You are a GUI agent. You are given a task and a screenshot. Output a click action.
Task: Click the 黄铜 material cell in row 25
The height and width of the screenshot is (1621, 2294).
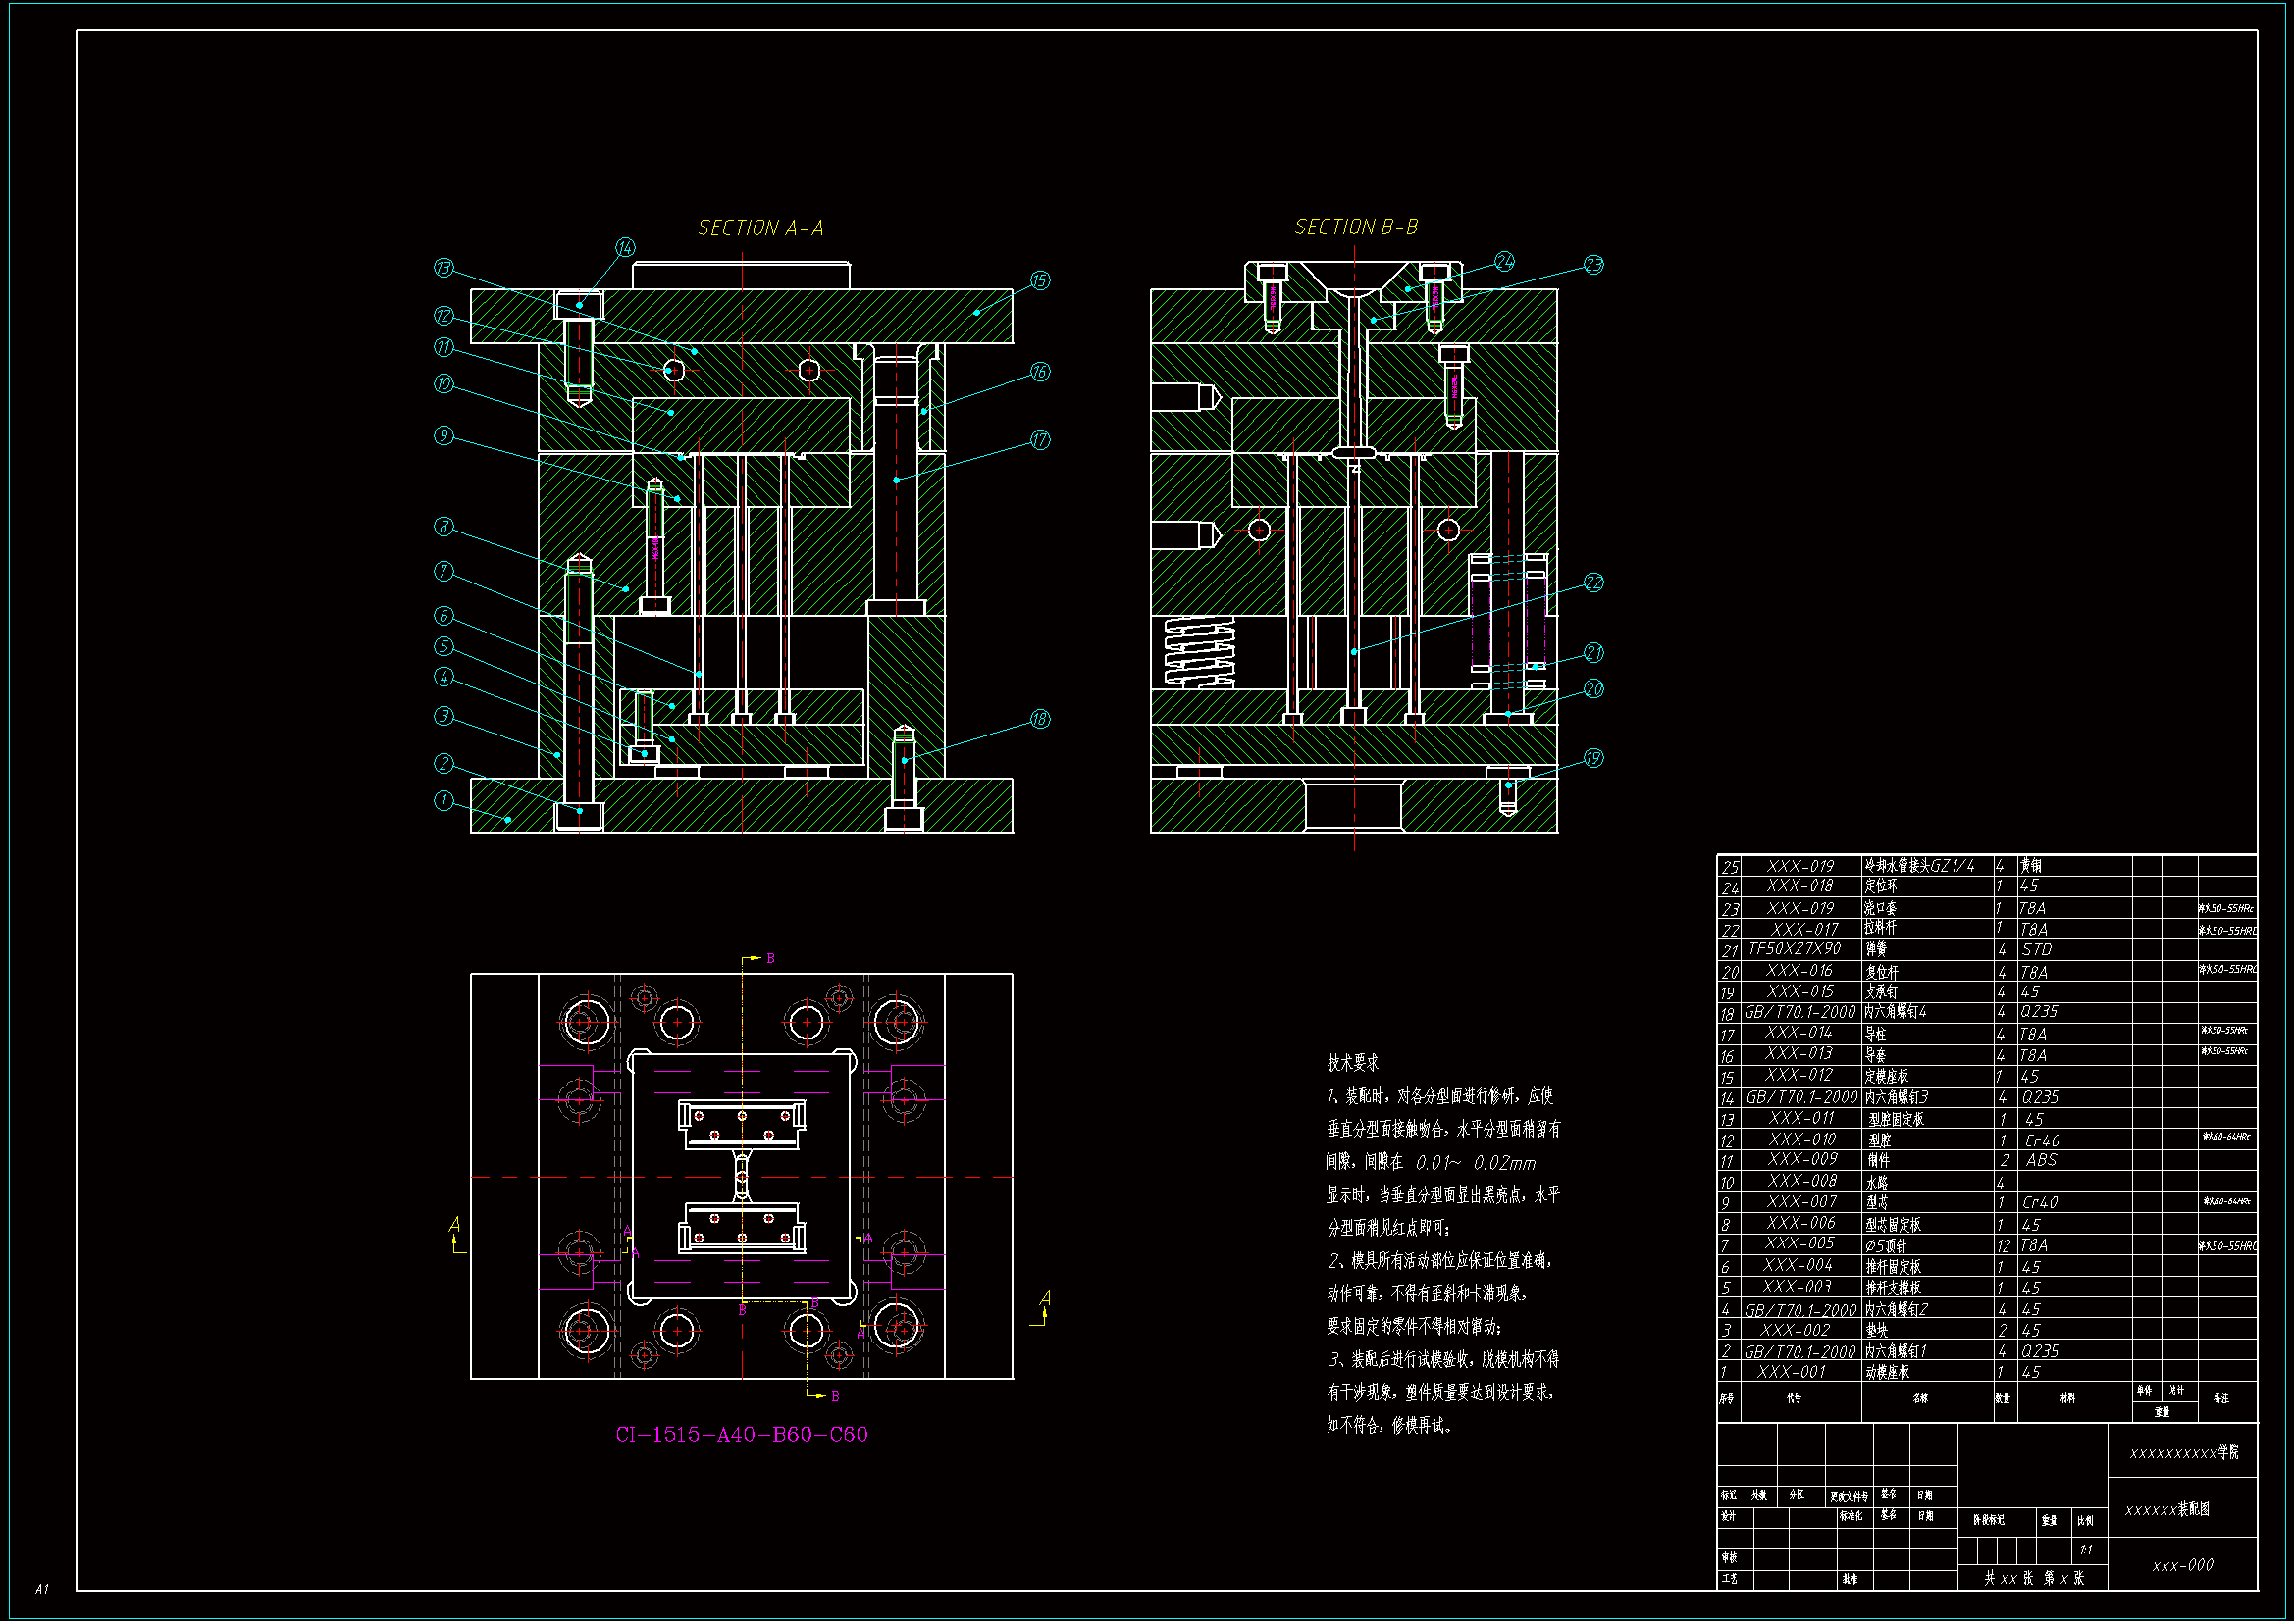point(2031,865)
